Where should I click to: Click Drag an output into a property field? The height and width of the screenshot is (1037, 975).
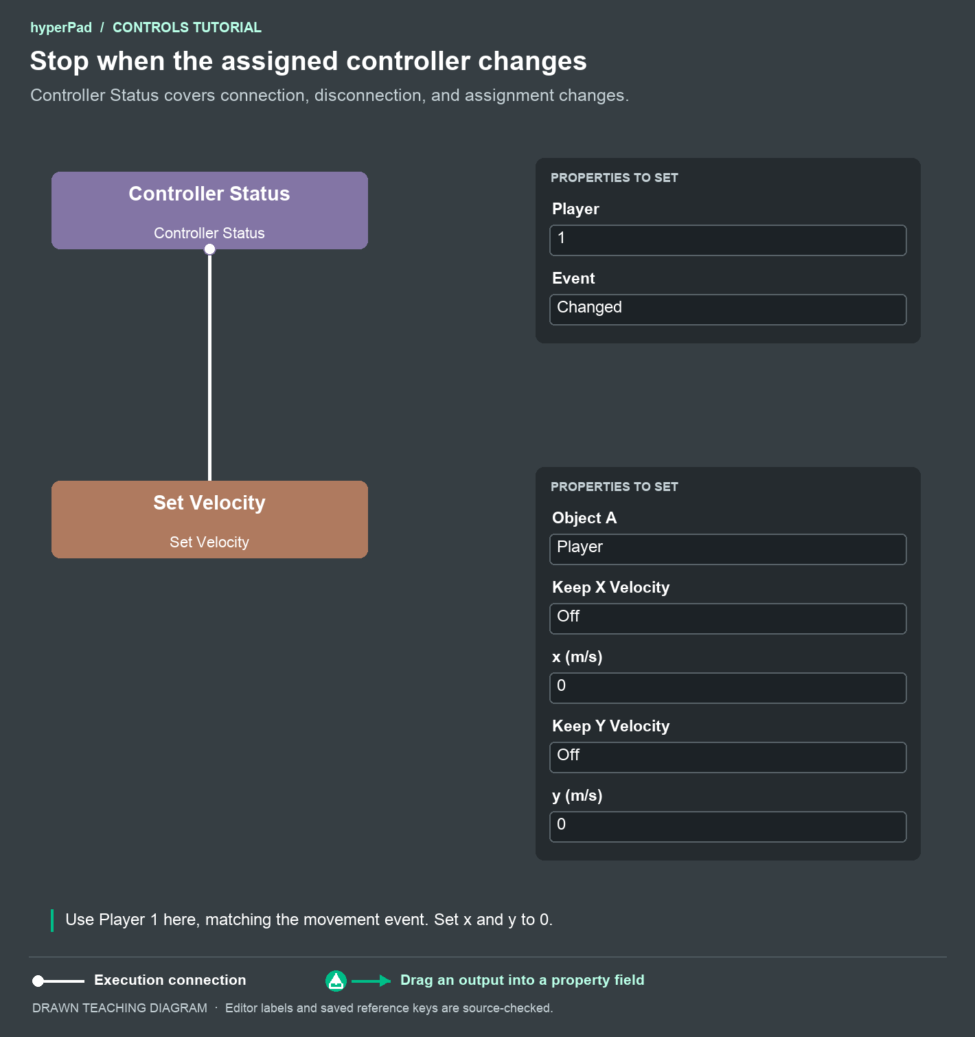(x=522, y=980)
